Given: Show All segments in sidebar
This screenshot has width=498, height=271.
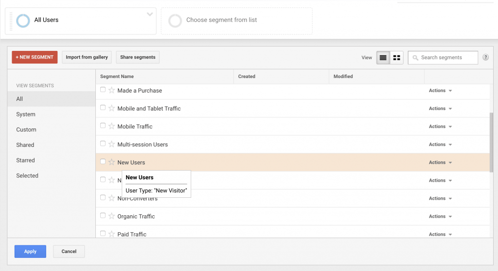Looking at the screenshot, I should pos(52,99).
